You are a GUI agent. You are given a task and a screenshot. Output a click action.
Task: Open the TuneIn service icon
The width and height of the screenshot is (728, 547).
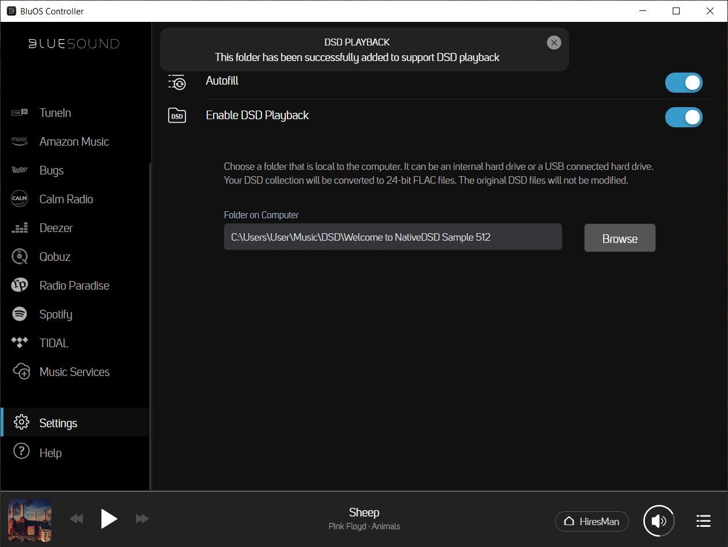[20, 113]
